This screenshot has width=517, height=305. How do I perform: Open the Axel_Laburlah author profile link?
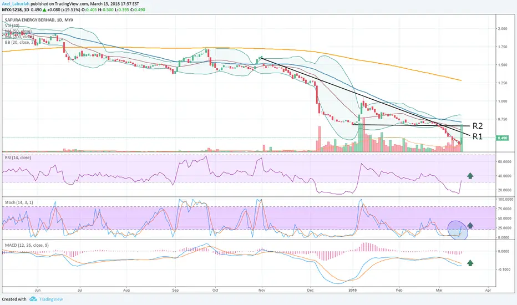15,4
